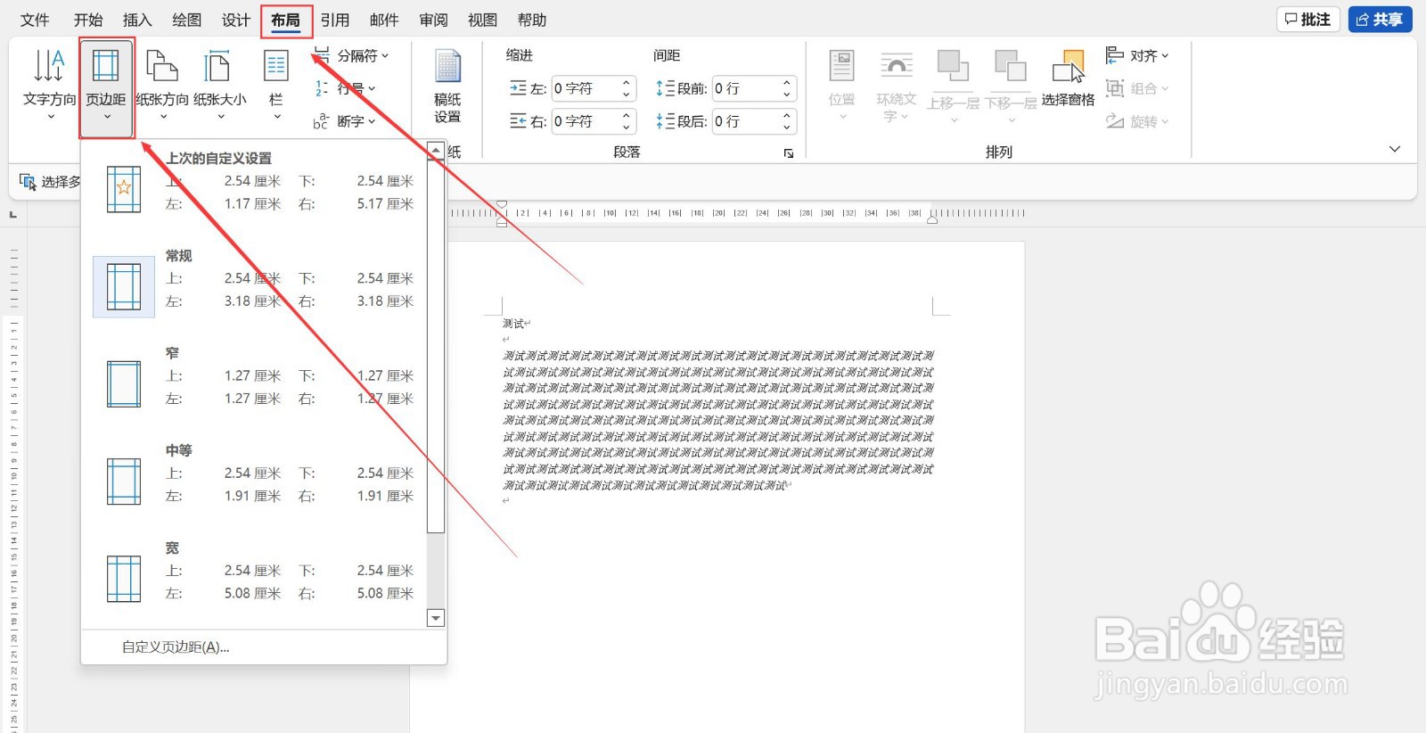Open the 段落 paragraph dialog launcher
The height and width of the screenshot is (733, 1426).
(x=789, y=153)
